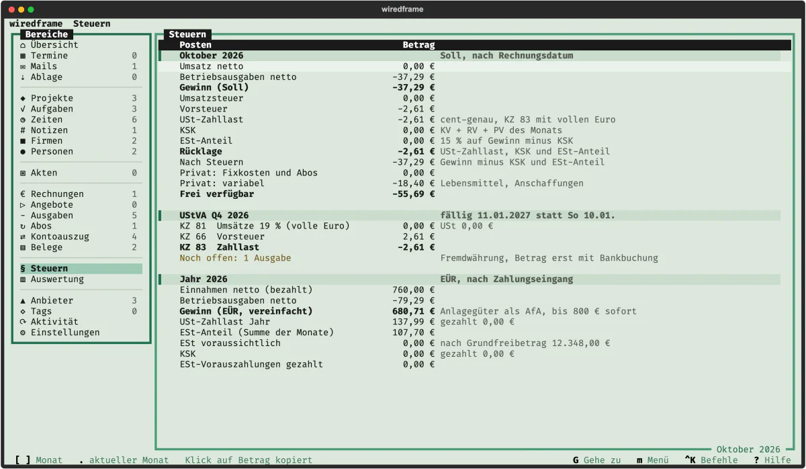Click the euro icon beside Rechnungen
The width and height of the screenshot is (806, 469).
click(x=23, y=194)
